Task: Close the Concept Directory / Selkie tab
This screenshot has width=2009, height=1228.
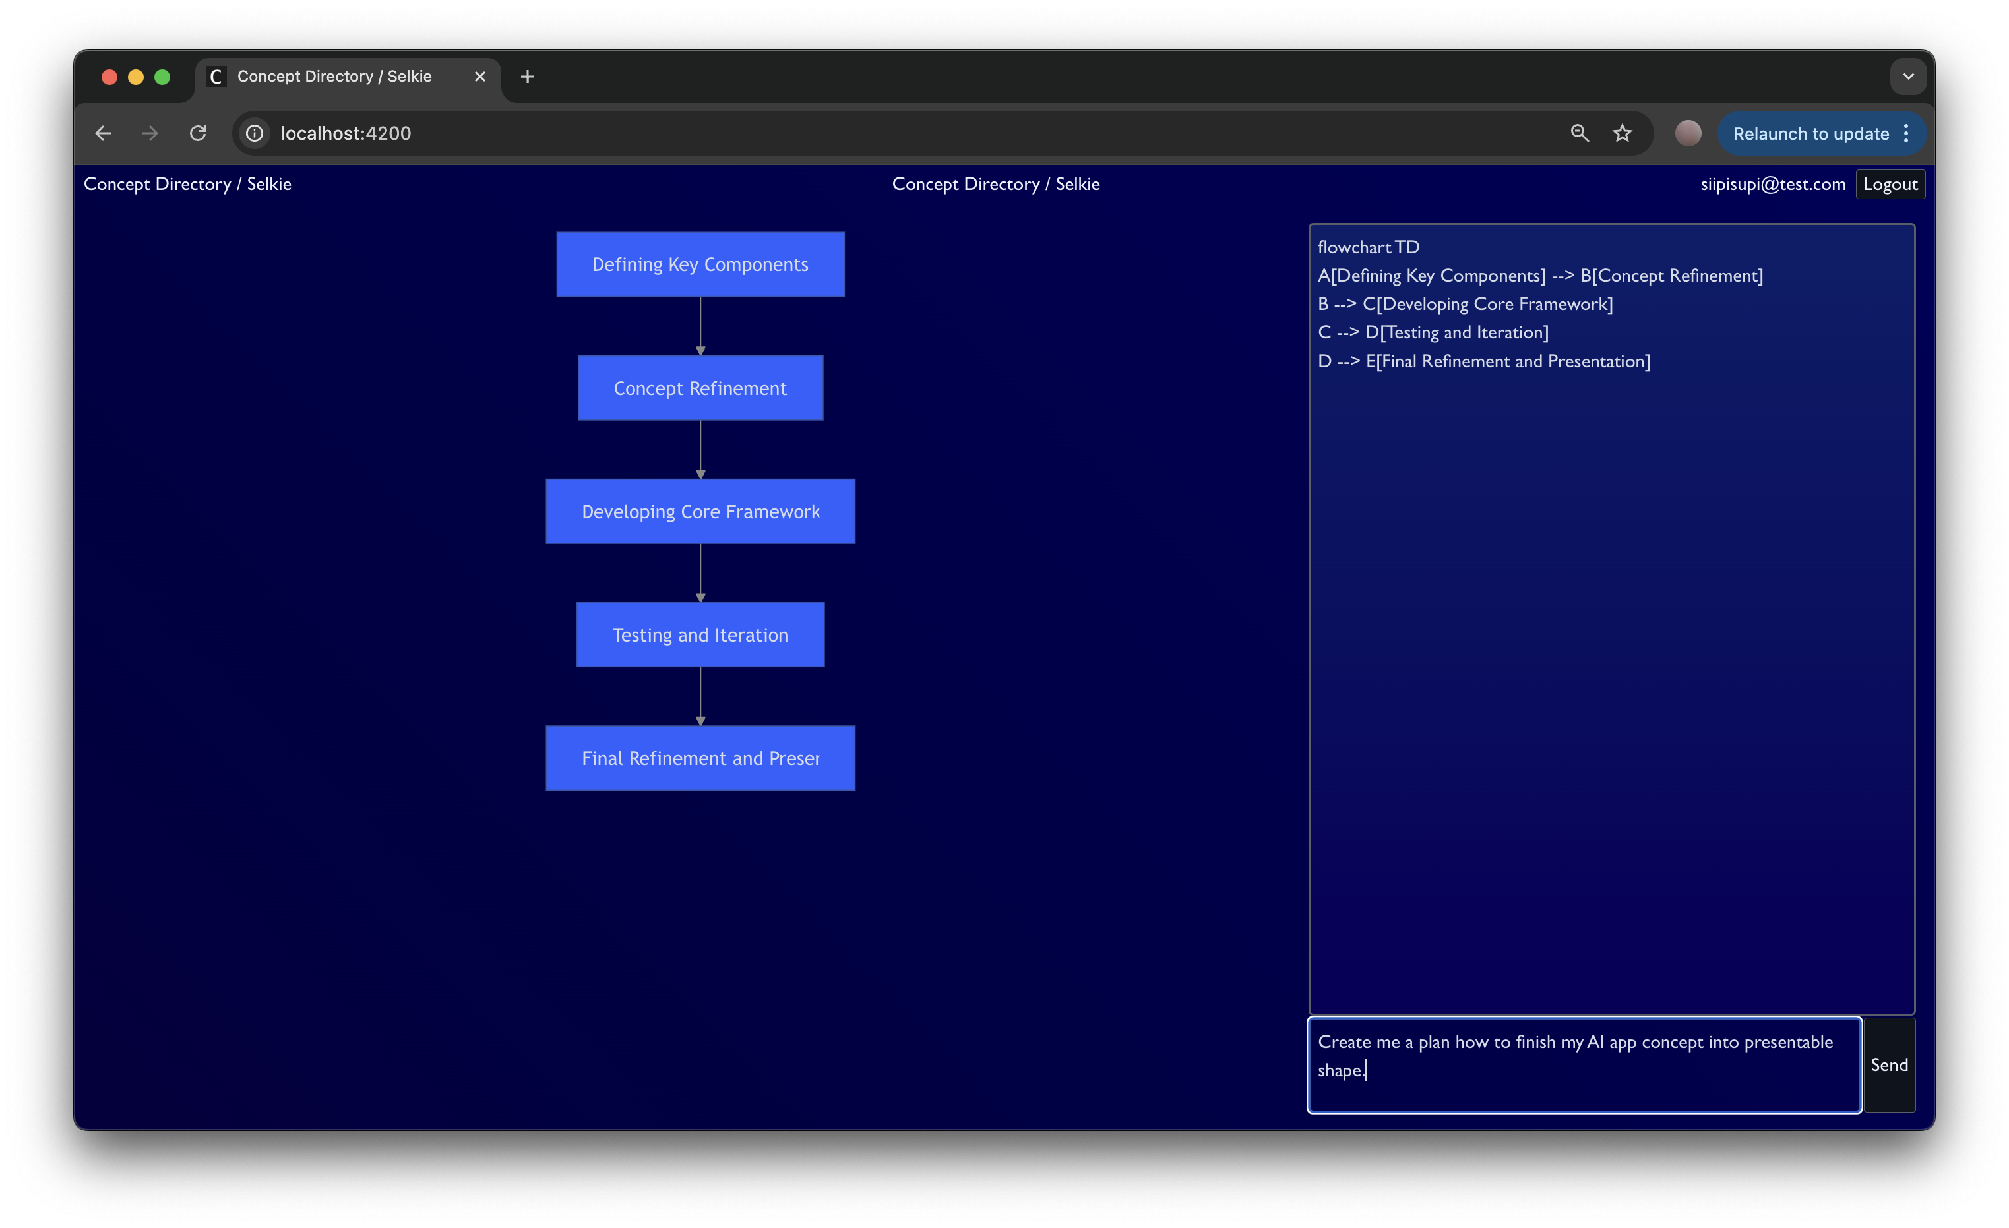Action: [x=480, y=77]
